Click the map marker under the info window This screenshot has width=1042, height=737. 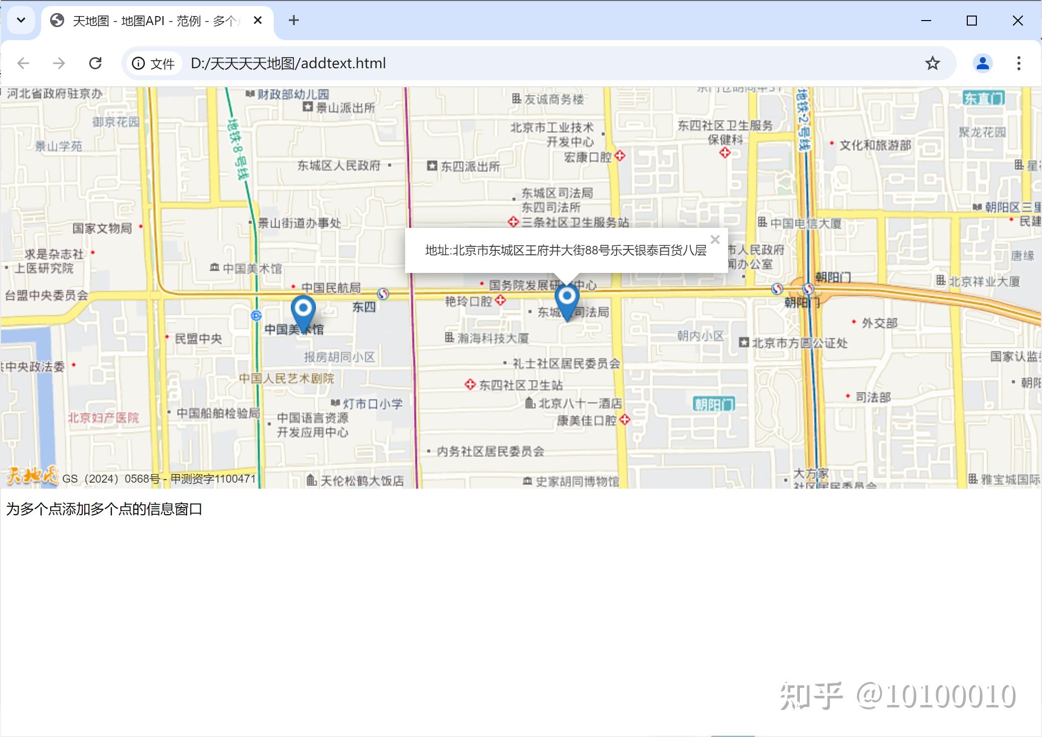tap(567, 301)
